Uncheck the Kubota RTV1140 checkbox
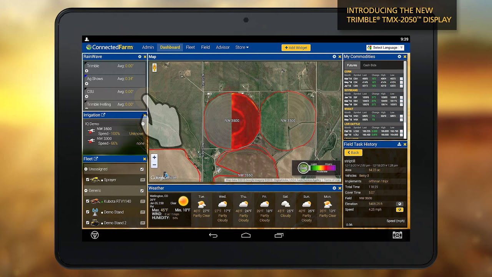Image resolution: width=492 pixels, height=277 pixels. click(88, 201)
